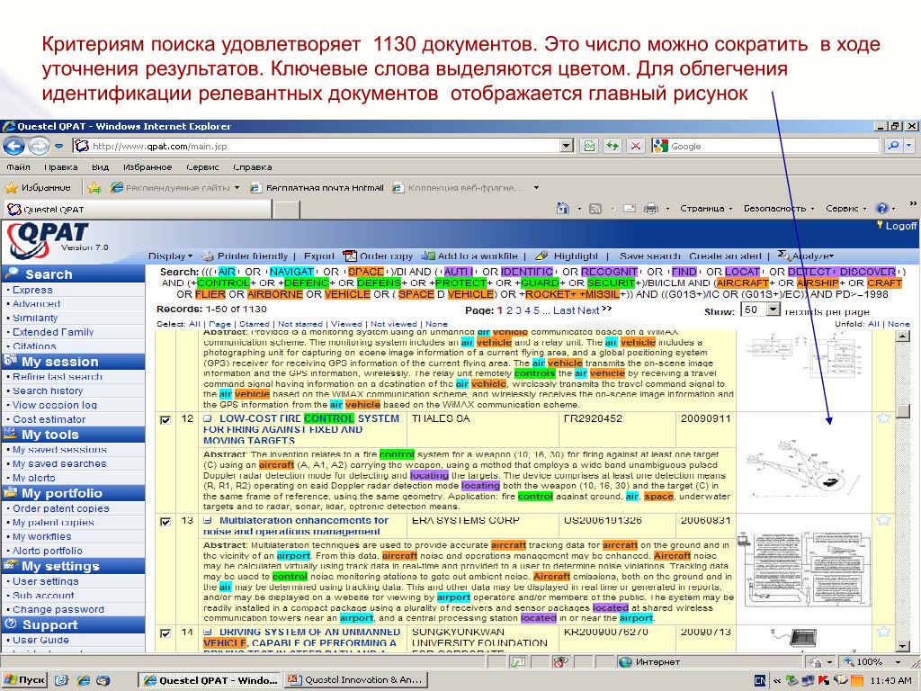Star record 13 Multilateration enhancements

click(883, 520)
